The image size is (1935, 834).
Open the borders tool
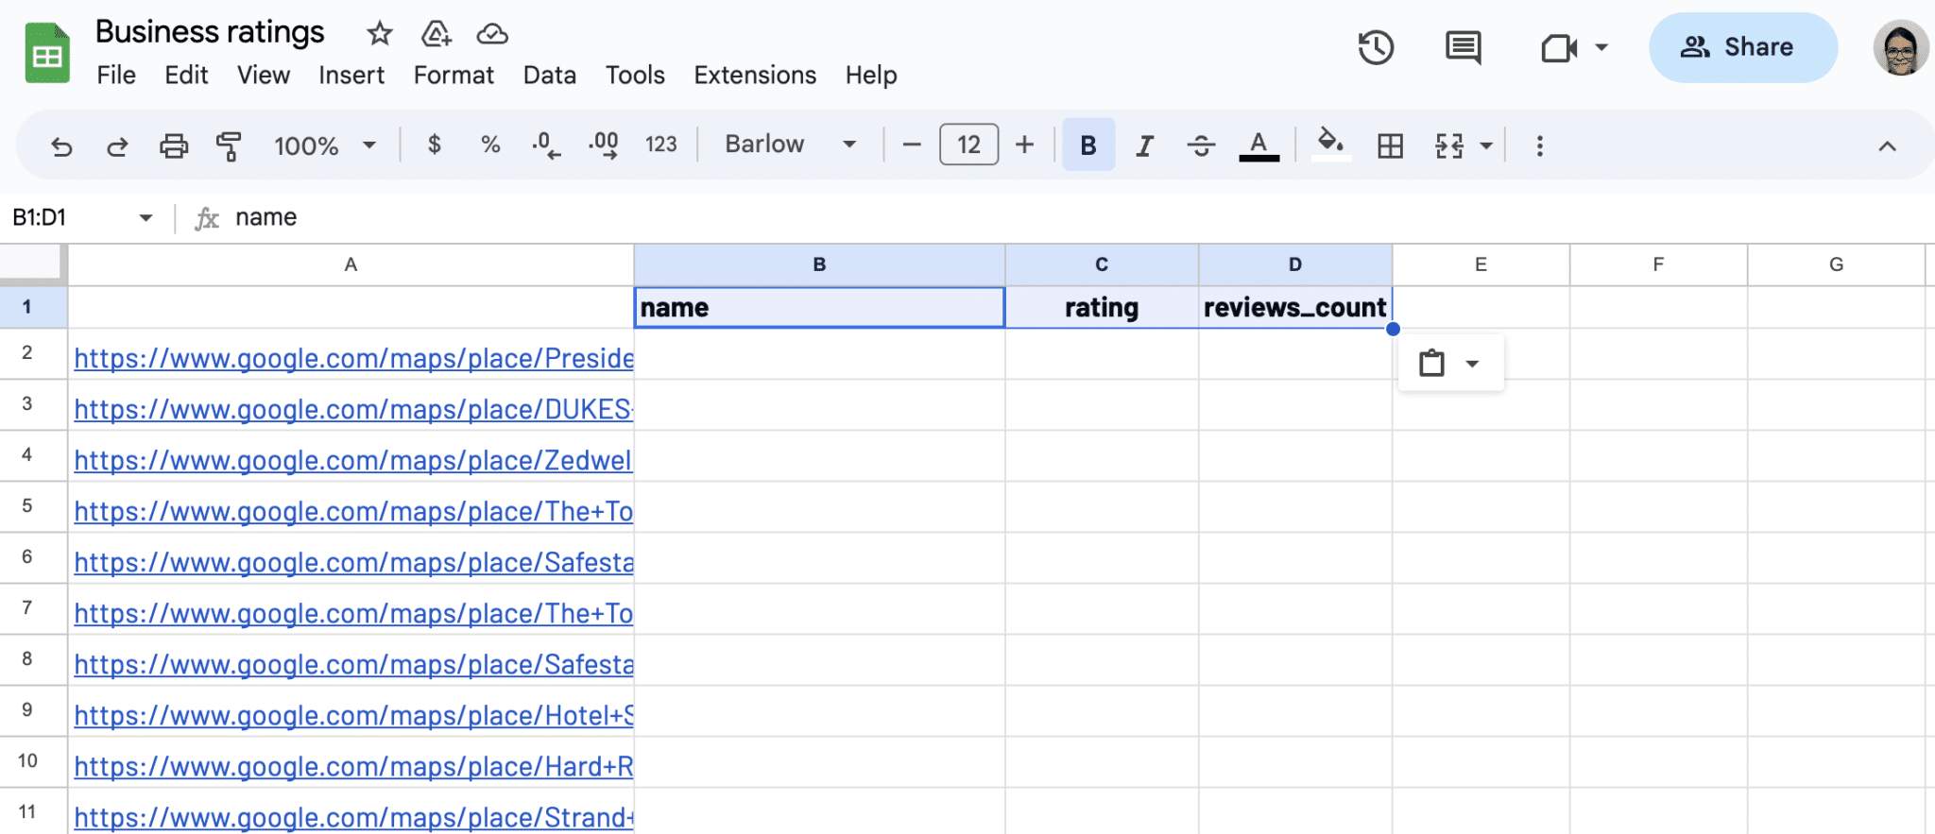coord(1390,145)
